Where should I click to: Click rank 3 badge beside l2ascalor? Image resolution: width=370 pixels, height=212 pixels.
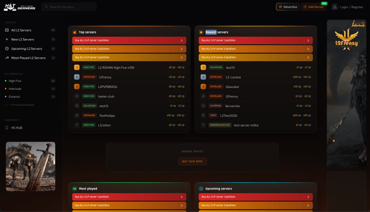[203, 86]
